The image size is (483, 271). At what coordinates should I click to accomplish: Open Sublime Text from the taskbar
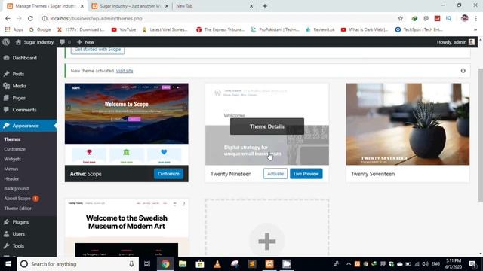tap(252, 264)
